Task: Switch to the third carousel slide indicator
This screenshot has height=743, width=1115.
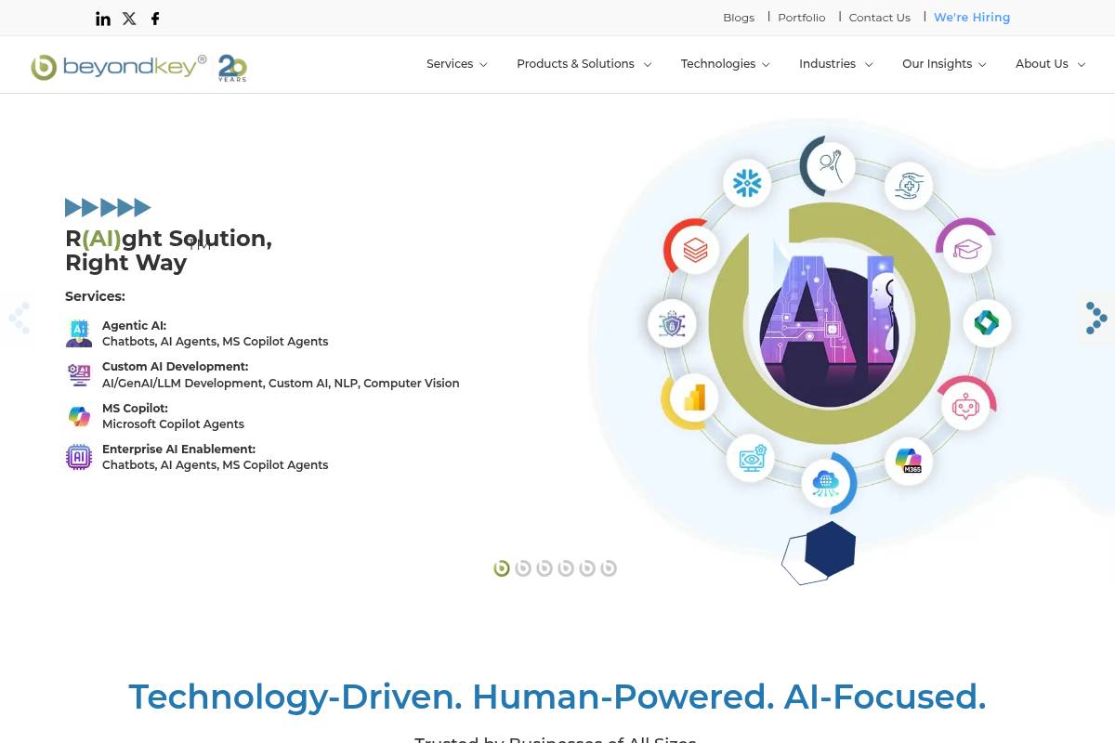Action: 544,568
